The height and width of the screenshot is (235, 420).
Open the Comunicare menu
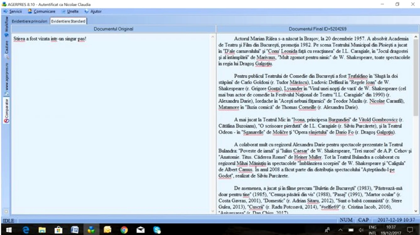[x=41, y=11]
